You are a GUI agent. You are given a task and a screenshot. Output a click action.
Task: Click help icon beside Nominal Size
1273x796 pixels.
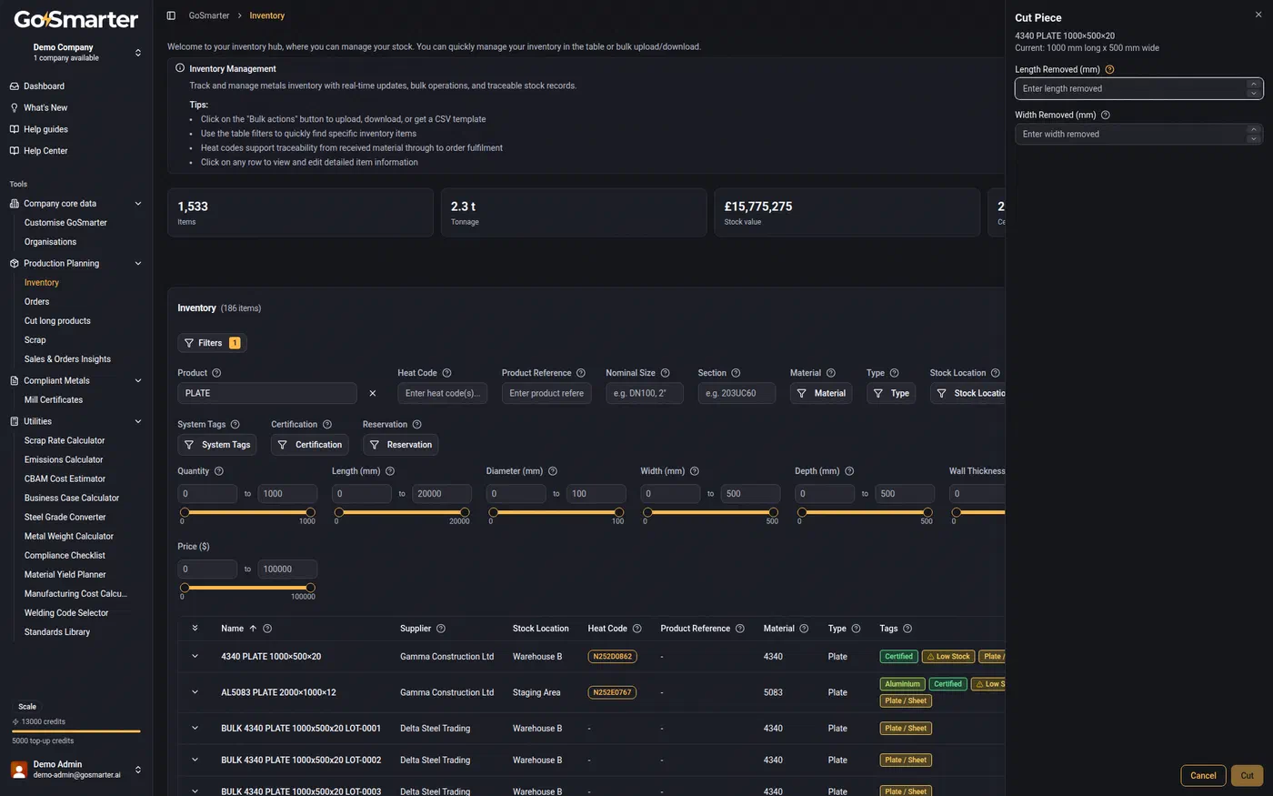click(x=665, y=373)
